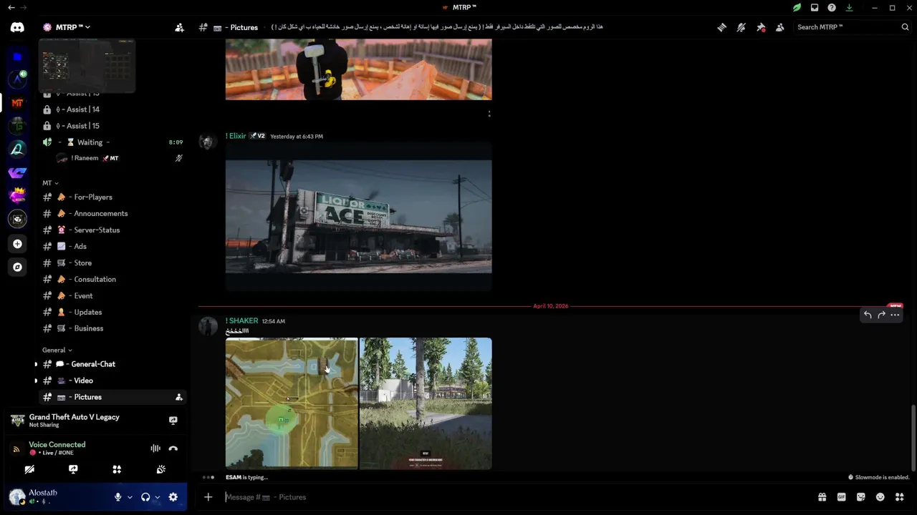Open voice connection signal icon
The image size is (917, 515).
point(16,448)
